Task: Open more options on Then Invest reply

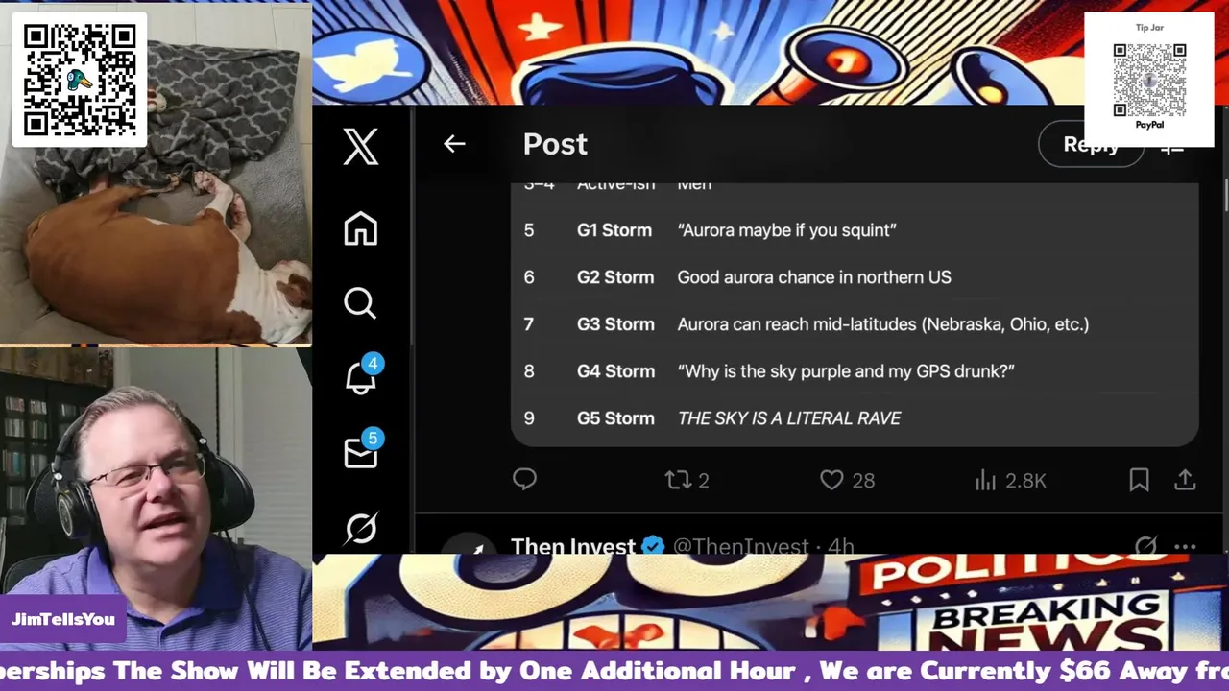Action: point(1185,546)
